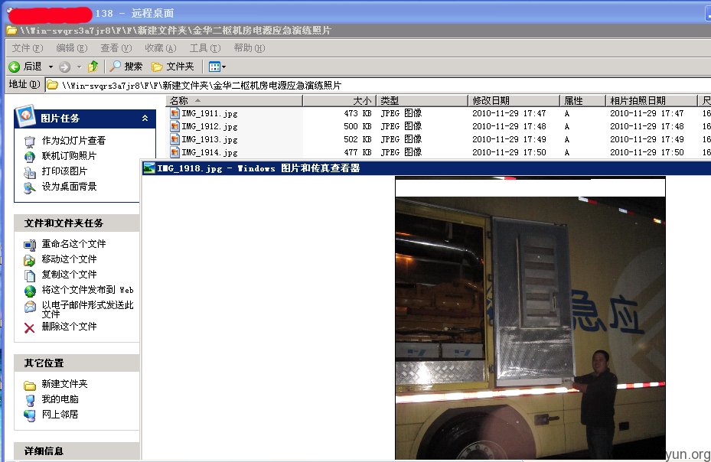Screen dimensions: 711x462
Task: Open 新建文件夹 under 其它位置
Action: 64,384
